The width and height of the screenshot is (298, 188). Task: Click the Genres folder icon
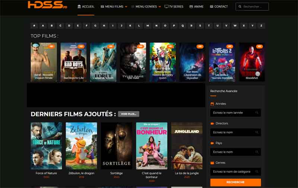coord(212,163)
